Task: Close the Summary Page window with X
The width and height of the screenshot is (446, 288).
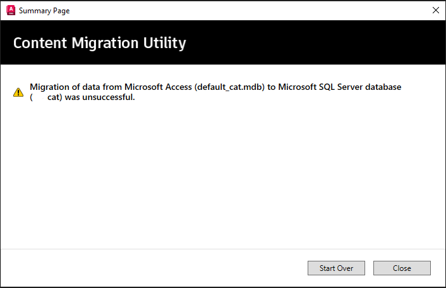Action: click(435, 10)
